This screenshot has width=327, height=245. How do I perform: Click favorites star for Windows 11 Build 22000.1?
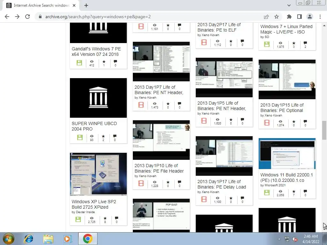click(294, 191)
